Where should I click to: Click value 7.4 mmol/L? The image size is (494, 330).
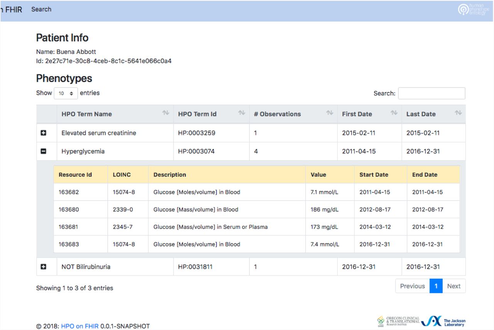pyautogui.click(x=325, y=244)
